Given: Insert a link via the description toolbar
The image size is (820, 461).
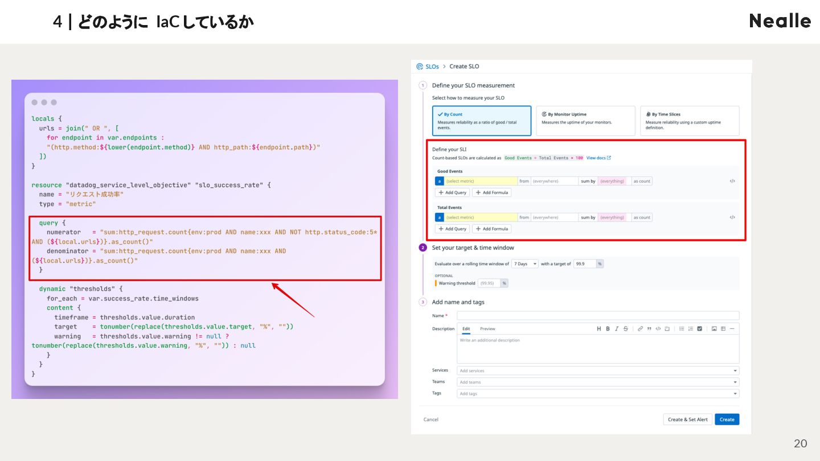Looking at the screenshot, I should pos(641,328).
